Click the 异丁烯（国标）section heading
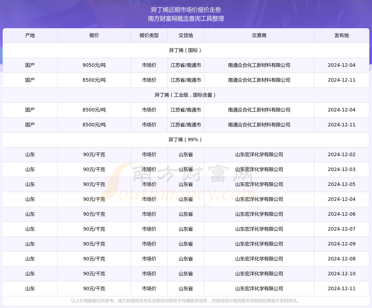The width and height of the screenshot is (372, 308). [186, 50]
